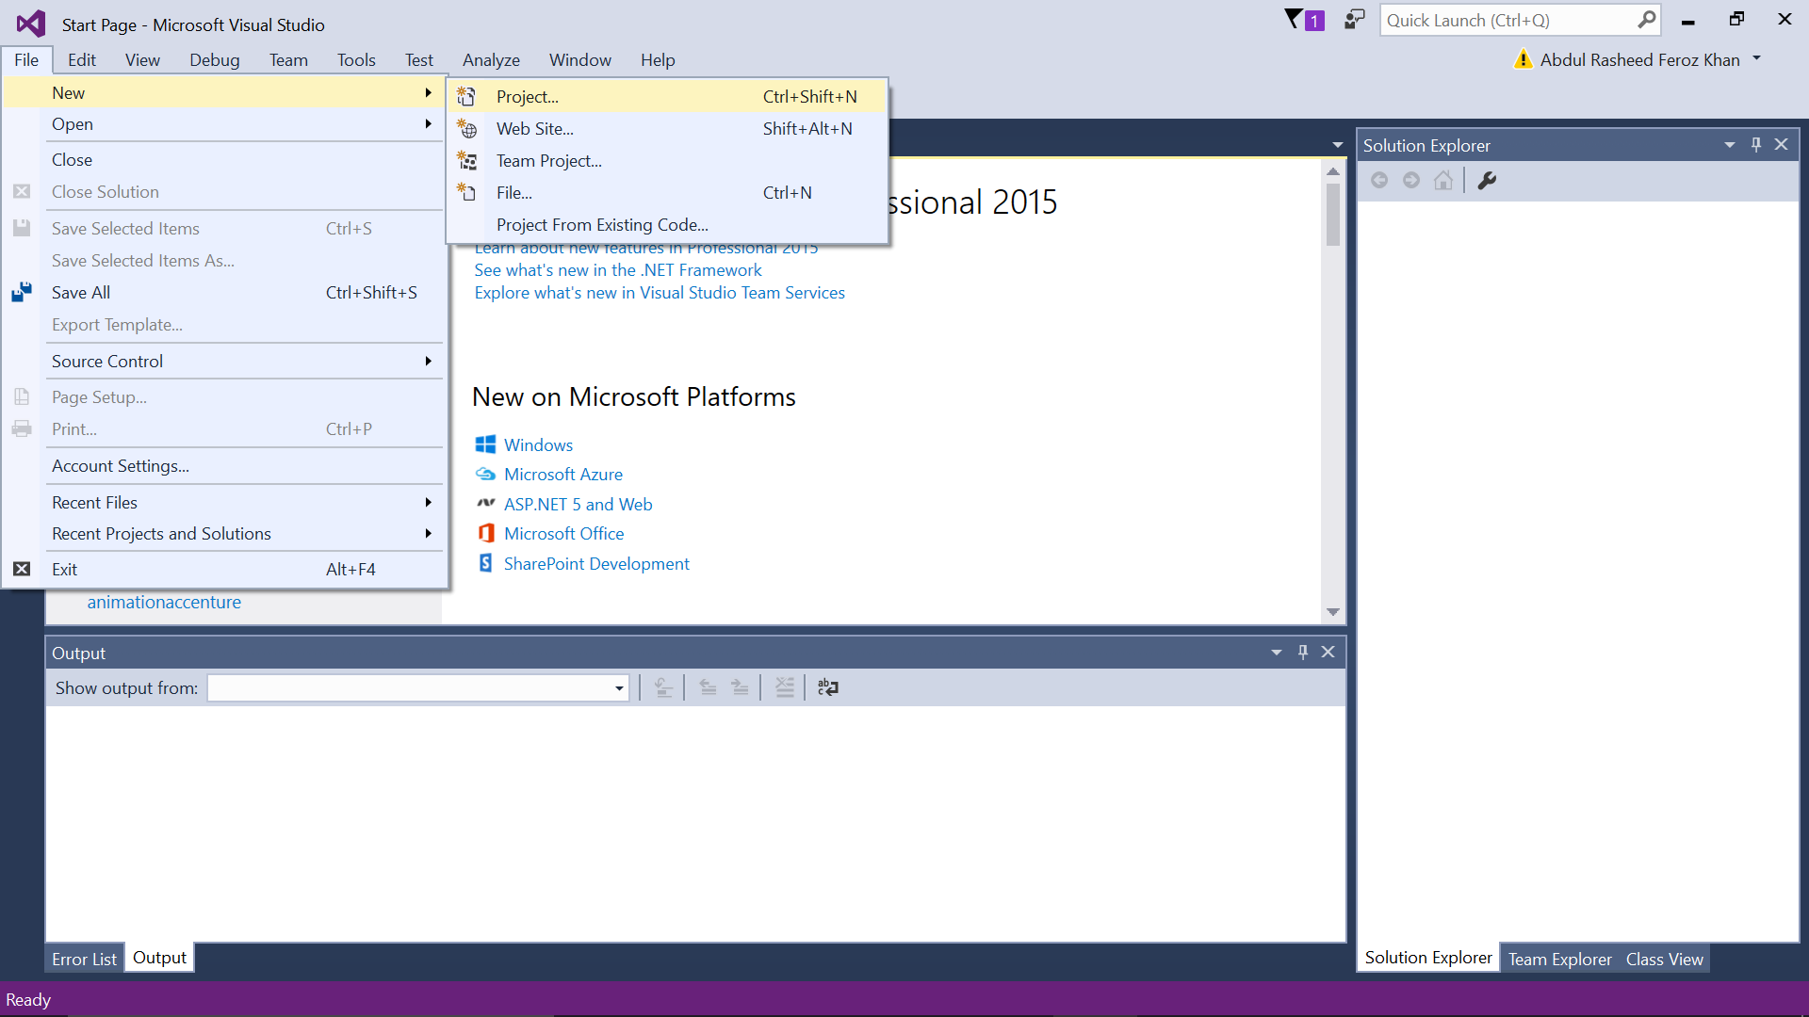Click the Quick Launch search magnifier icon
Viewport: 1809px width, 1017px height.
pyautogui.click(x=1646, y=20)
